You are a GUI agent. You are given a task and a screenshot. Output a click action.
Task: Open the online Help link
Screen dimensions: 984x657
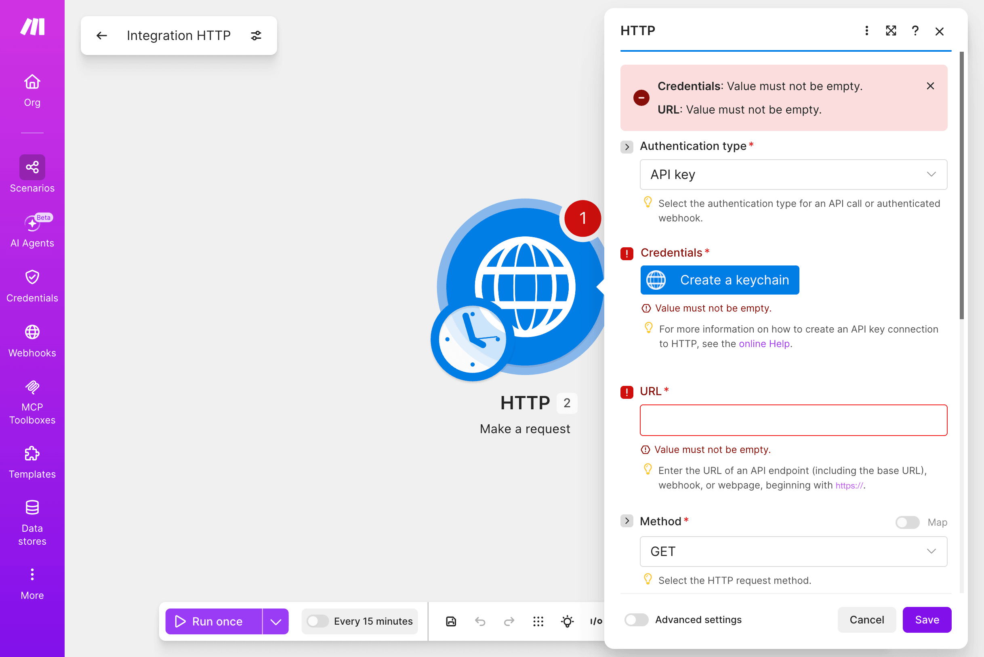click(764, 343)
